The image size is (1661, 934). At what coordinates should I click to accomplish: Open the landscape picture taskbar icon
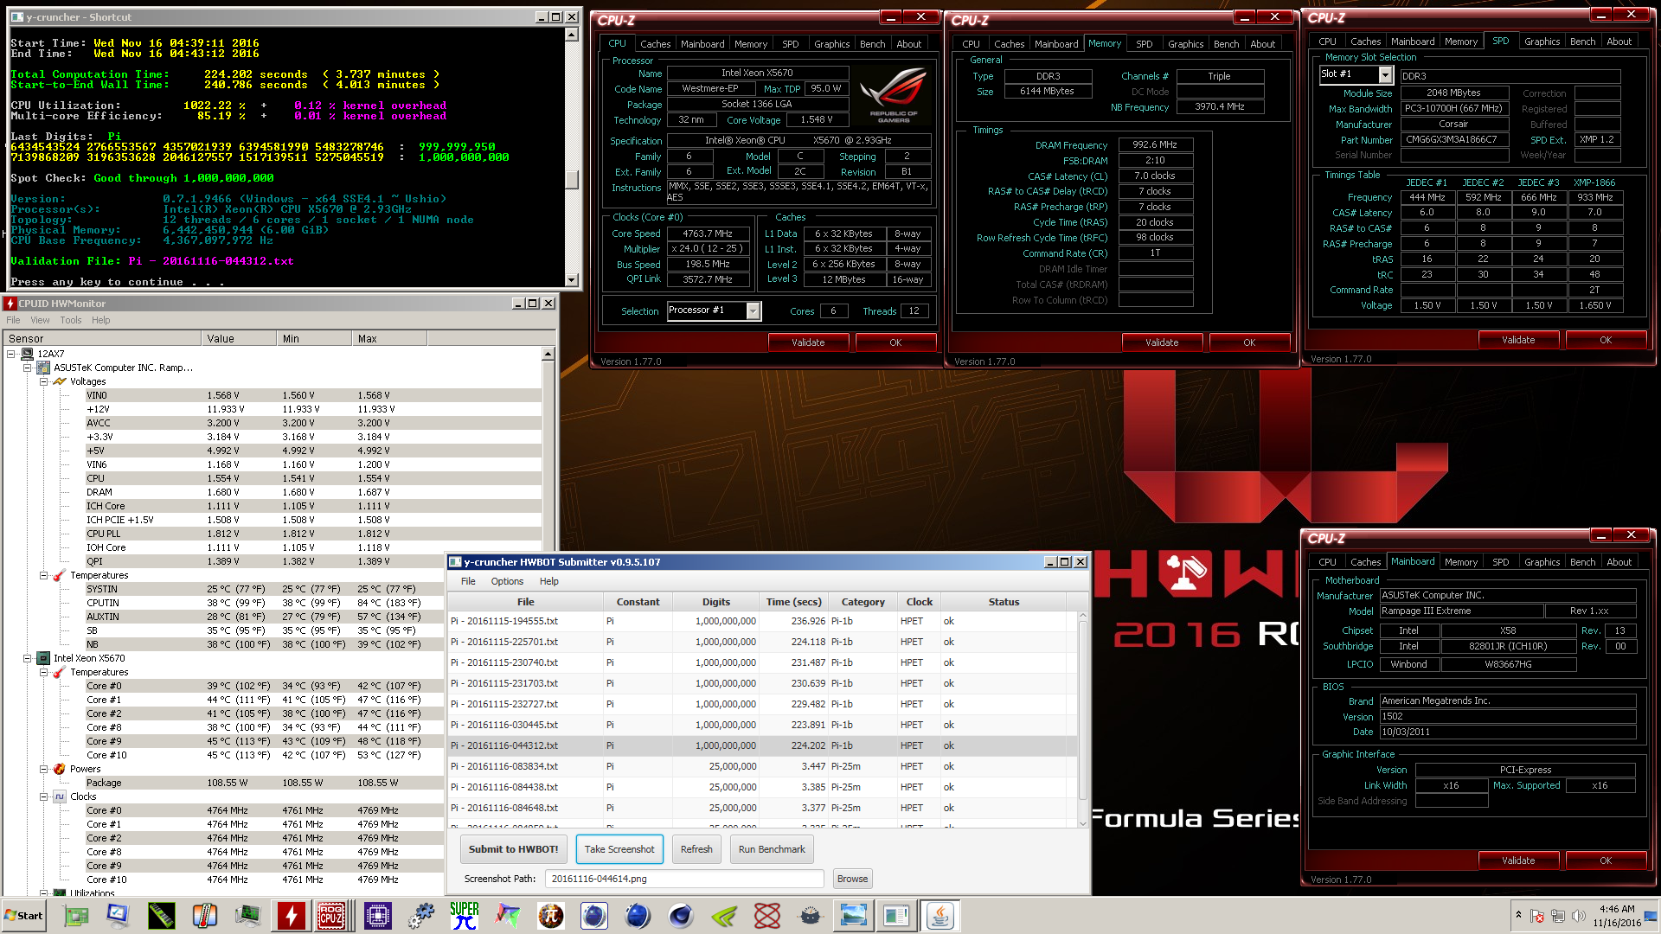point(854,916)
